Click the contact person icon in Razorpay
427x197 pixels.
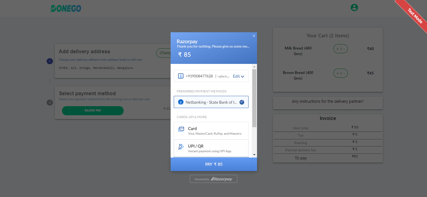pos(181,76)
